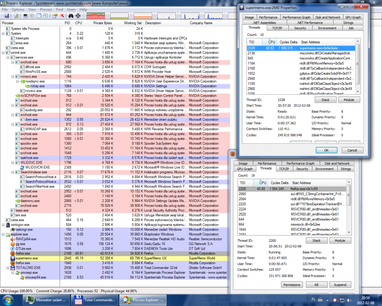Select thread 2136 in supermemo thread list

[x=301, y=53]
